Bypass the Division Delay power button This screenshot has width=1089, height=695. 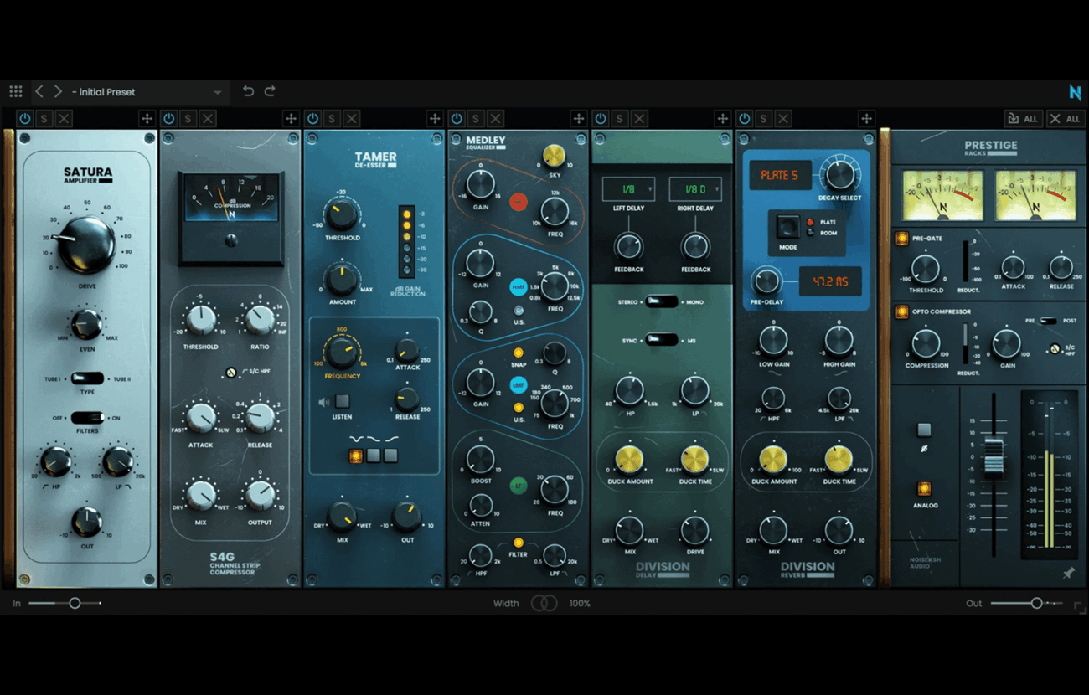click(600, 119)
